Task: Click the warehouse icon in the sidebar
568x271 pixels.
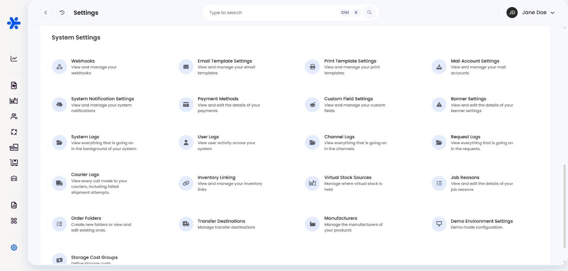Action: point(14,178)
